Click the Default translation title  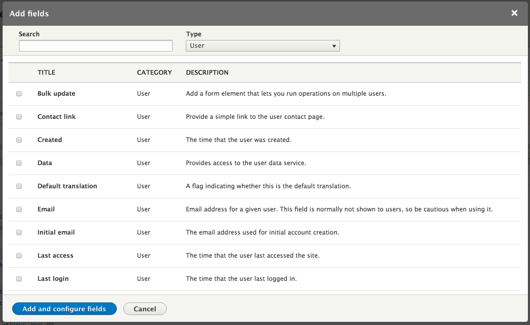[x=67, y=186]
